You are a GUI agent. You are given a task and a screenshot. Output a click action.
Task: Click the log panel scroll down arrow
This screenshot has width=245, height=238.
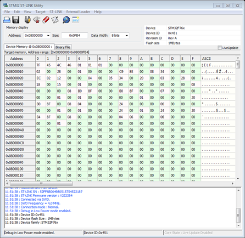[x=238, y=225]
